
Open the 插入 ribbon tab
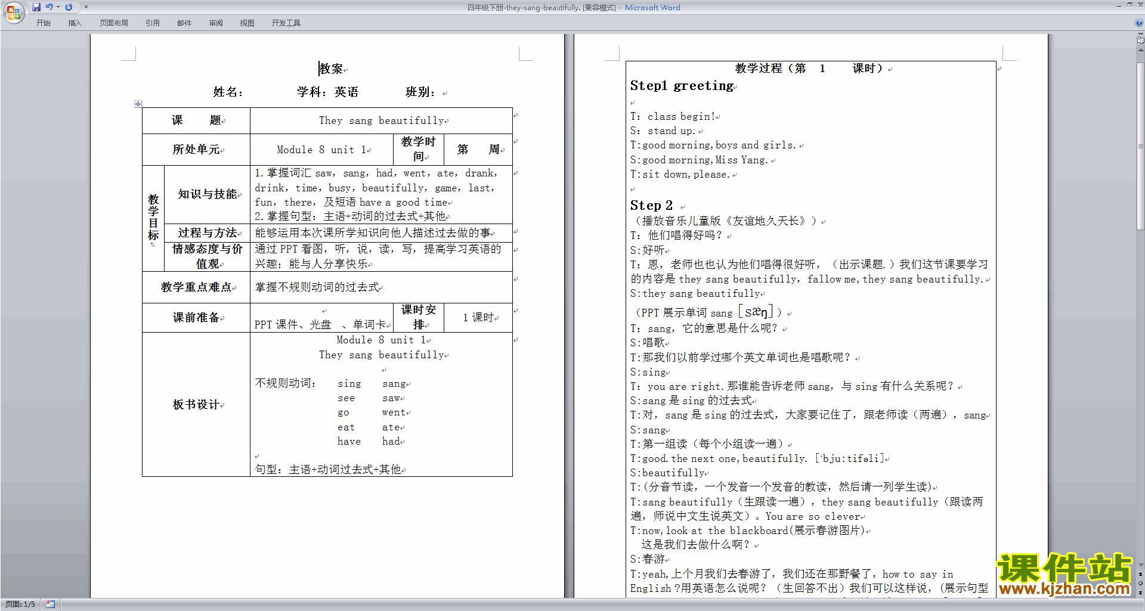click(75, 23)
